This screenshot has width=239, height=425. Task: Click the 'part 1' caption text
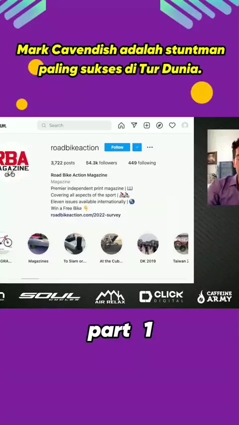(x=120, y=330)
